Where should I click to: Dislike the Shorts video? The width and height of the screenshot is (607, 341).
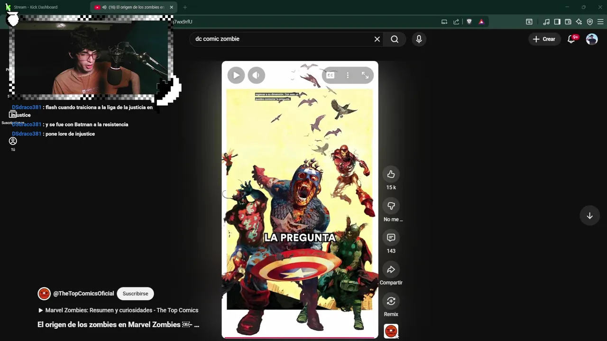point(391,206)
